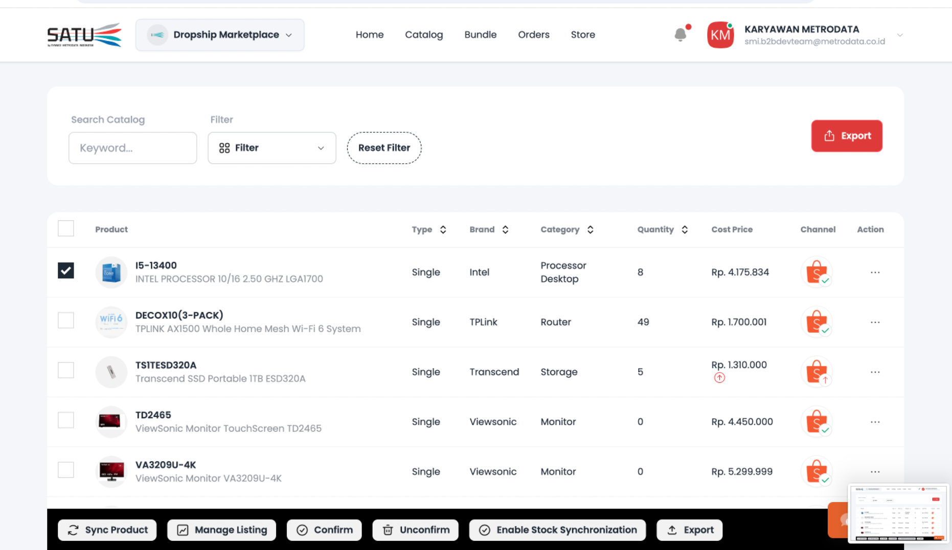This screenshot has width=952, height=550.
Task: Open the notification bell
Action: pyautogui.click(x=681, y=34)
